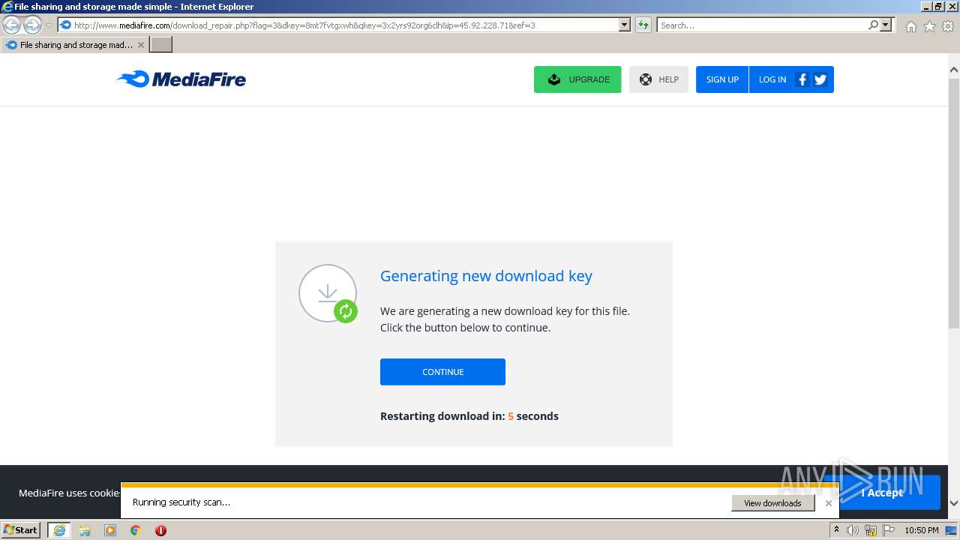Expand the address bar autocomplete dropdown
This screenshot has width=960, height=540.
coord(625,25)
